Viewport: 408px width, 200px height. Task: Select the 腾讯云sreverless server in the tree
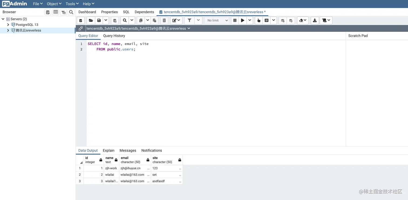pos(28,30)
